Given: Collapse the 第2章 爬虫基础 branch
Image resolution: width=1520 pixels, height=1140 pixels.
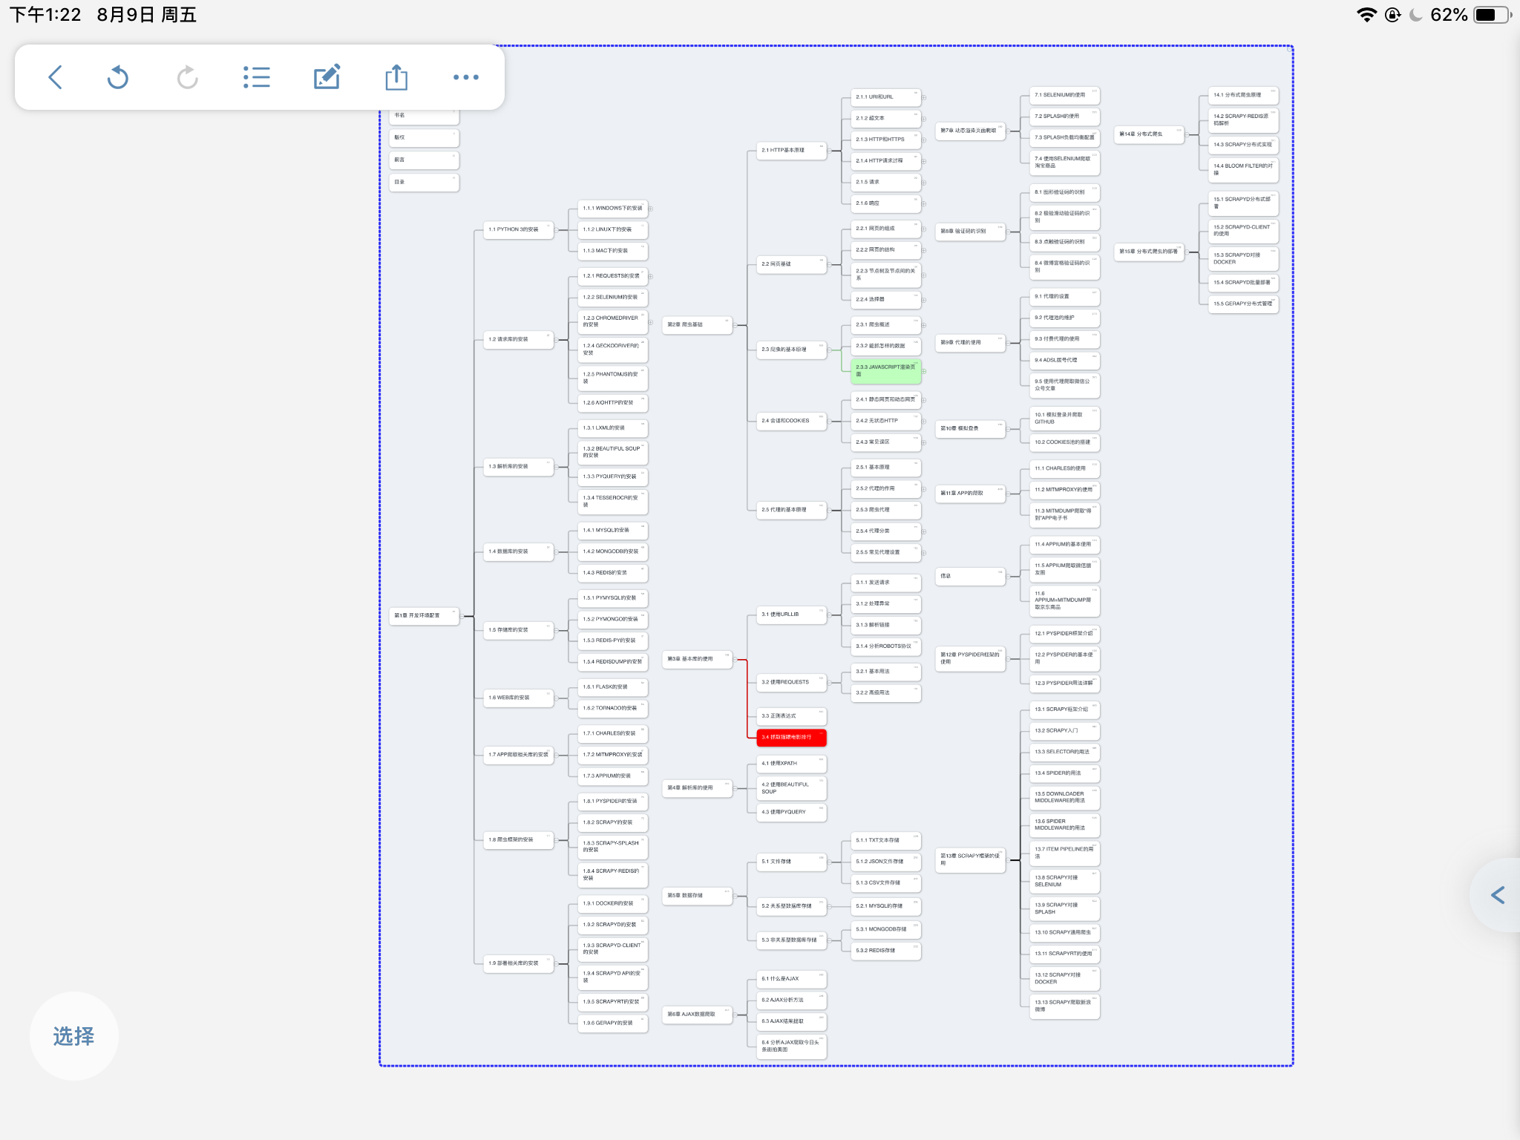Looking at the screenshot, I should (x=736, y=325).
